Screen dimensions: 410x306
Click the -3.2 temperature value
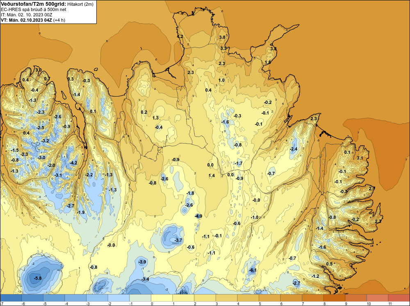[x=45, y=141]
